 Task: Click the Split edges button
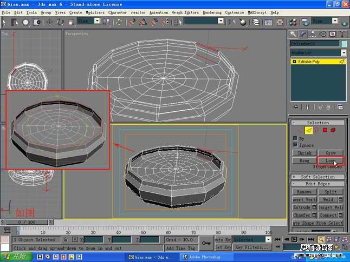coord(330,192)
